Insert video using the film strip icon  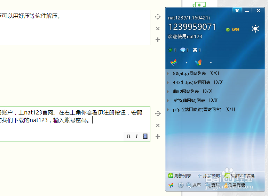click(x=145, y=136)
